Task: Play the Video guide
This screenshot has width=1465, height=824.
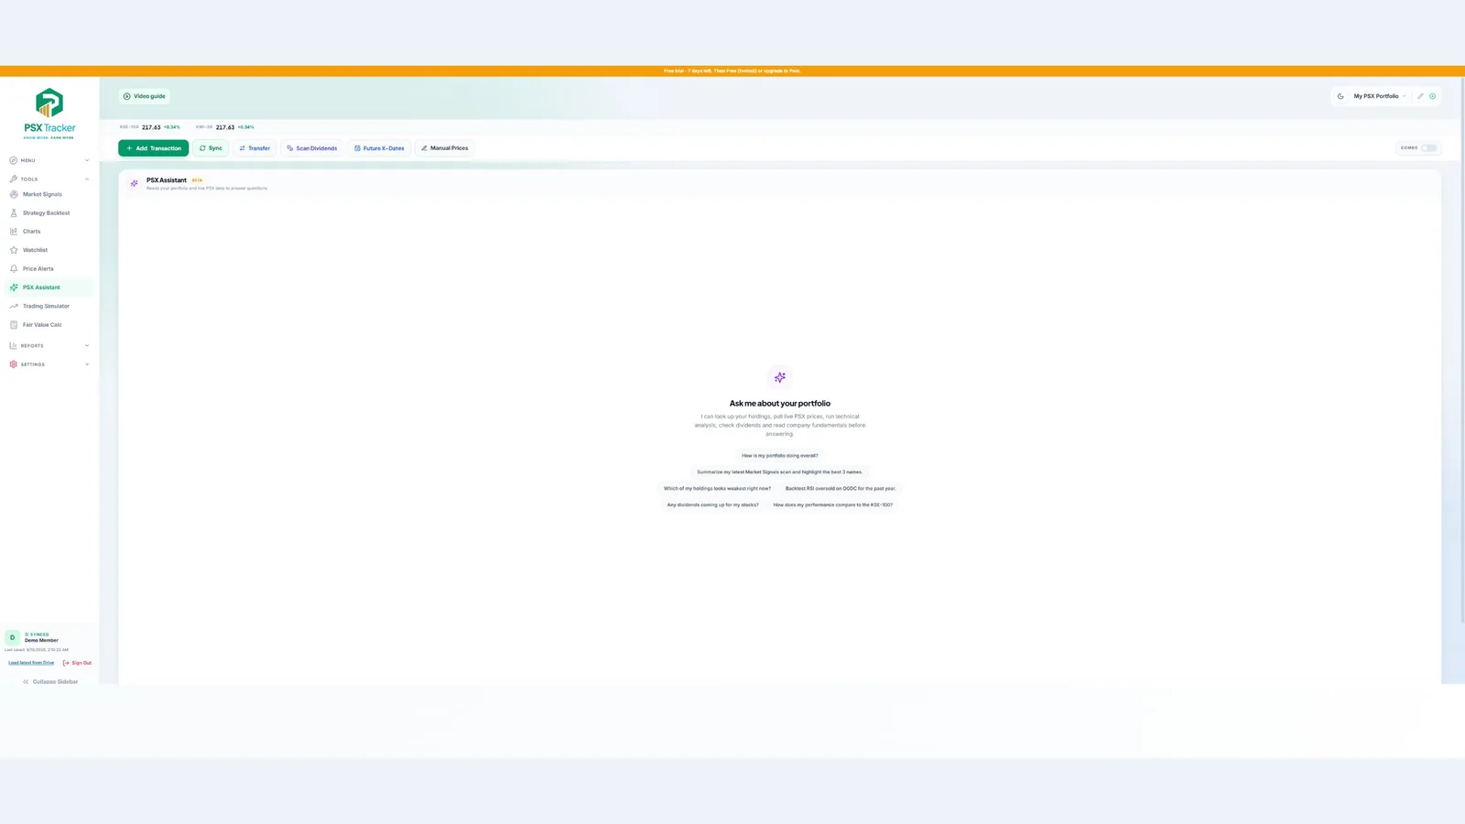Action: click(145, 96)
